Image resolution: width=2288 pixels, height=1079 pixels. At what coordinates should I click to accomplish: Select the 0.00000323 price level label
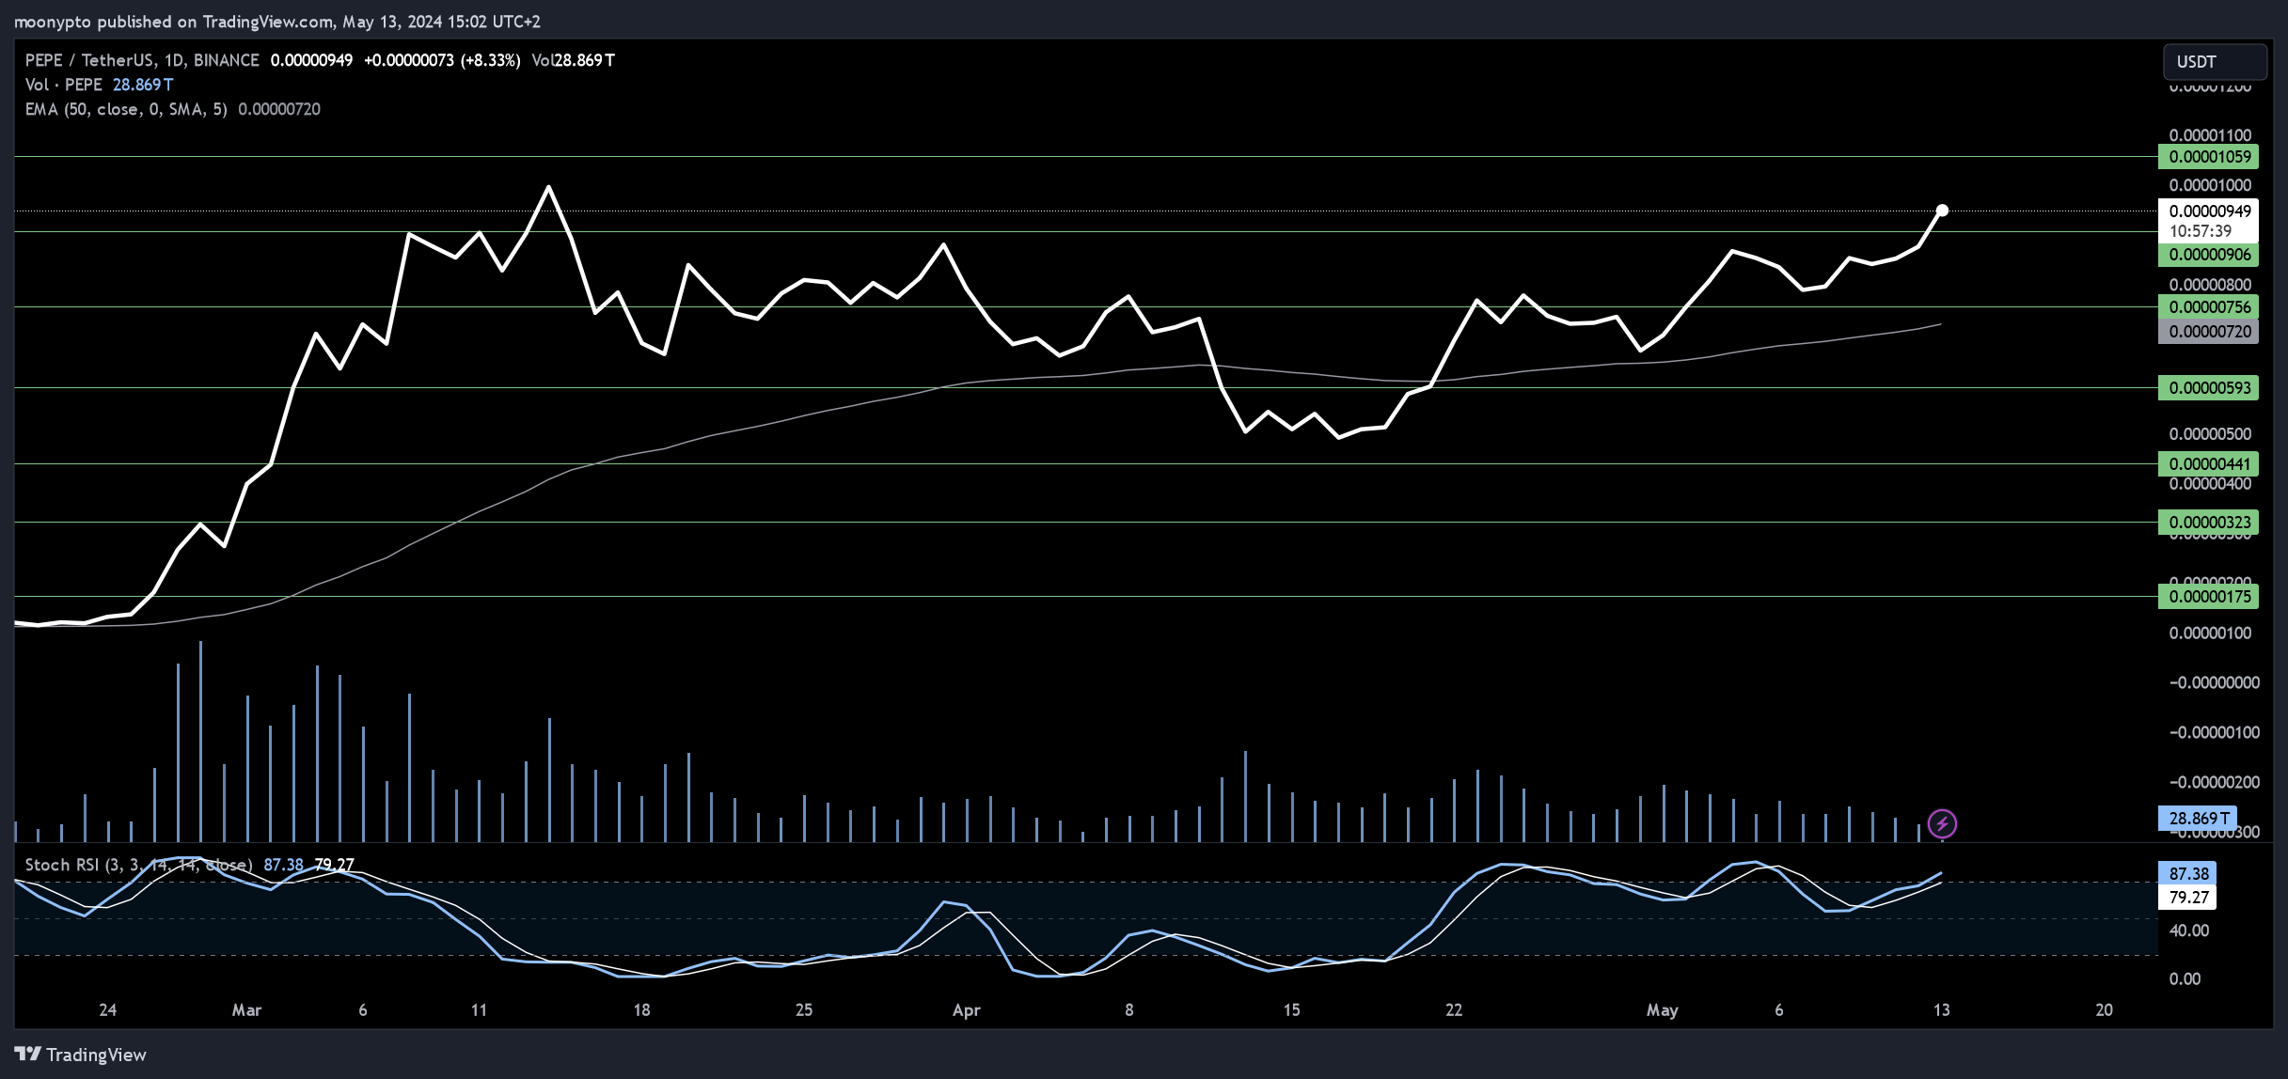pos(2208,523)
